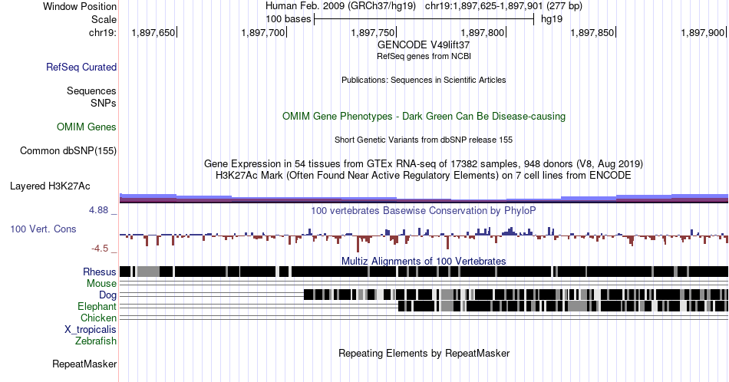Click the X_tropicalis alignment label
Screen dimensions: 729x382
click(x=91, y=330)
